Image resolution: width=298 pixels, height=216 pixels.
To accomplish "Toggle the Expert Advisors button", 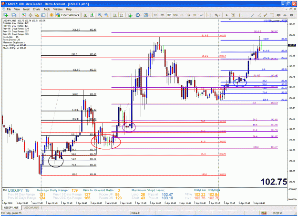I will [68, 15].
